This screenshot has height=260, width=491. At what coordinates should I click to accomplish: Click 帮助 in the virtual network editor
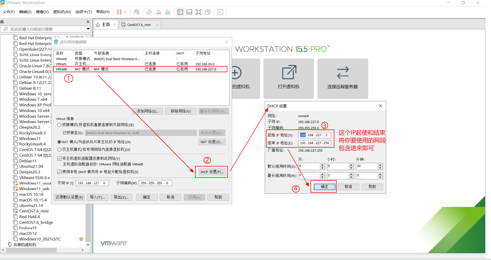point(218,197)
